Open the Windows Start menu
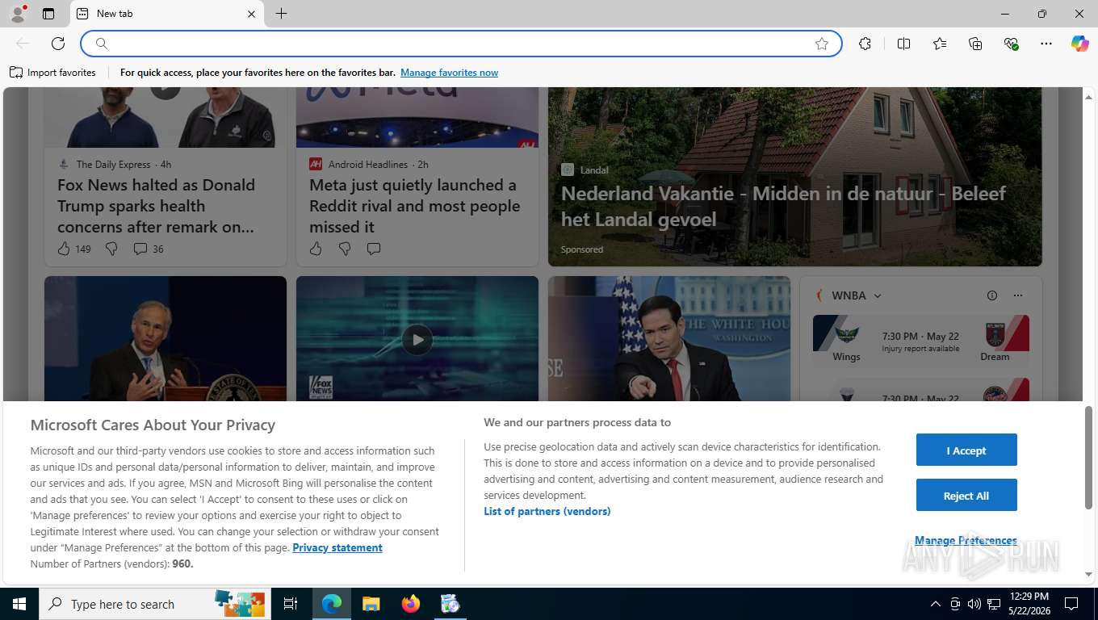This screenshot has width=1098, height=620. click(x=19, y=604)
